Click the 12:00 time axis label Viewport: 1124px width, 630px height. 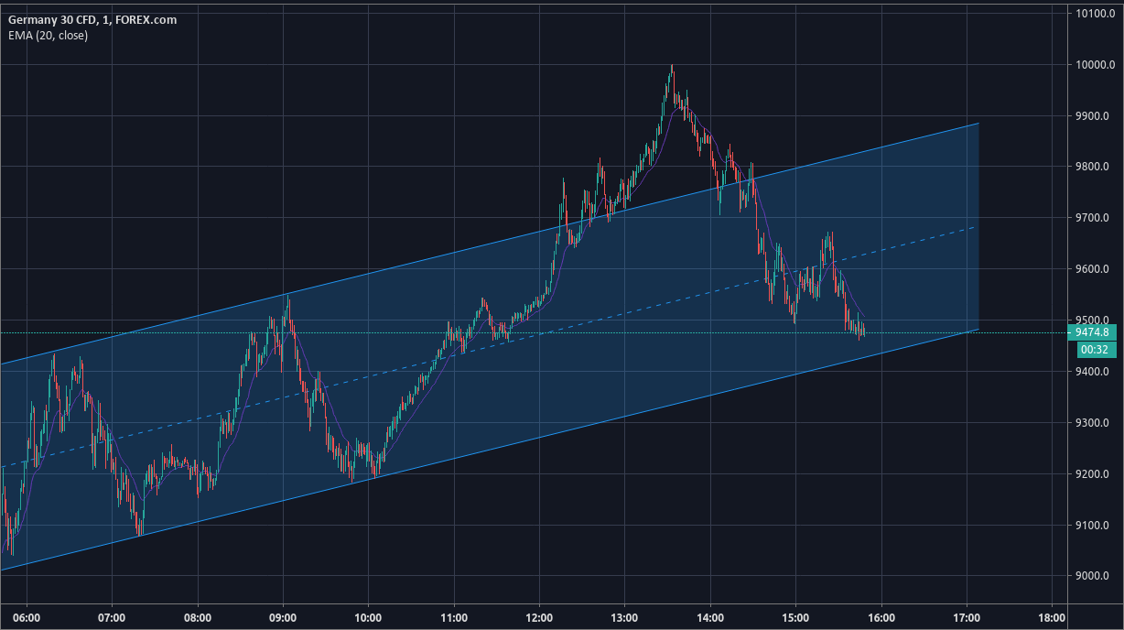coord(541,617)
